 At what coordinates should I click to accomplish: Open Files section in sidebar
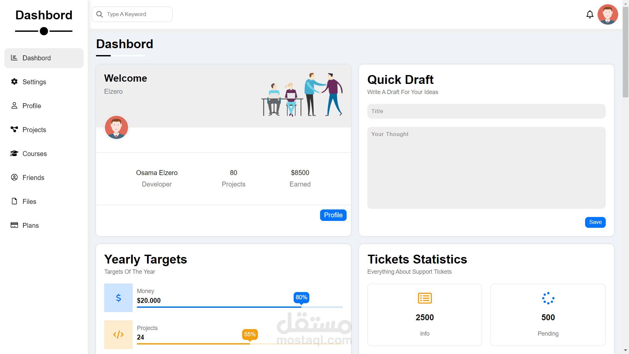pos(29,202)
